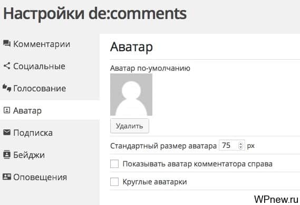Screen dimensions: 300x205
Task: Click the Удалить button under the avatar
Action: (130, 126)
